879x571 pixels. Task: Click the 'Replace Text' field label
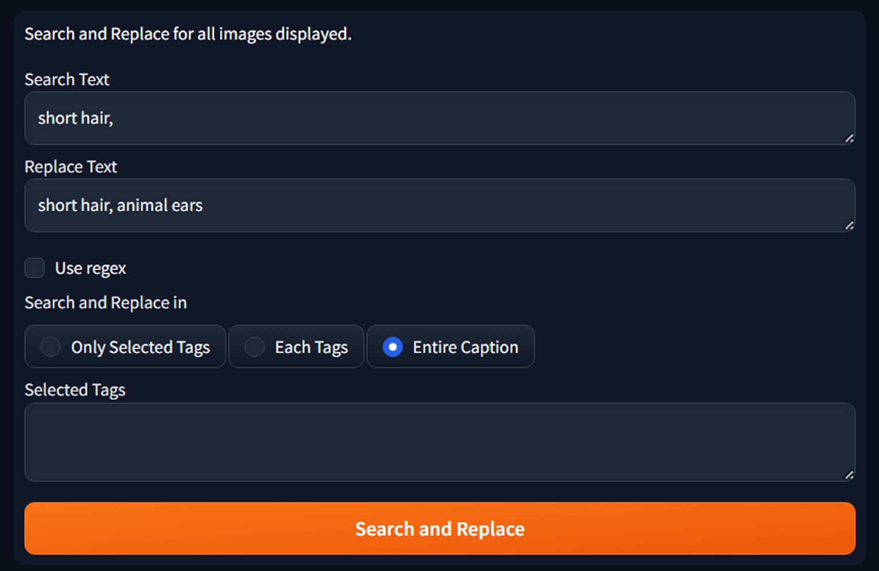coord(71,167)
